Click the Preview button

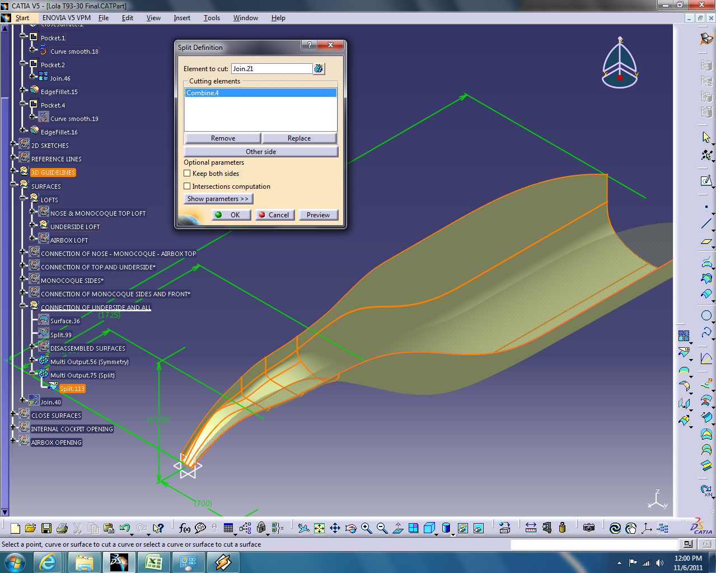[319, 215]
